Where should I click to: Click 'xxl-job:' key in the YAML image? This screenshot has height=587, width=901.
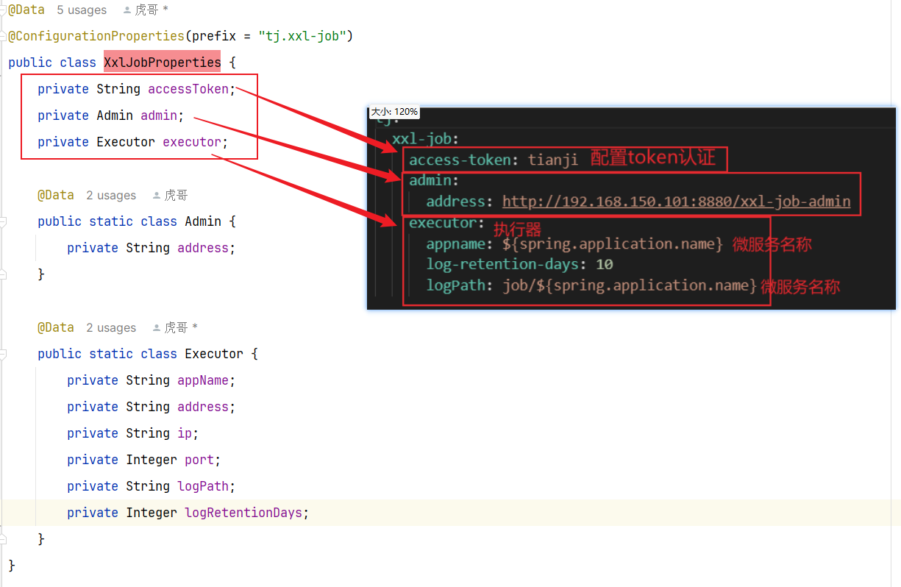(426, 138)
